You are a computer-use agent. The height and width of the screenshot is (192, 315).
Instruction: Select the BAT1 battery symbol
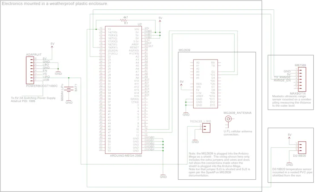(x=69, y=89)
